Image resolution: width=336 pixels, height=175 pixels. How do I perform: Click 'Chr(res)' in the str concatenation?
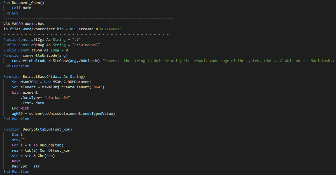[x=46, y=156]
